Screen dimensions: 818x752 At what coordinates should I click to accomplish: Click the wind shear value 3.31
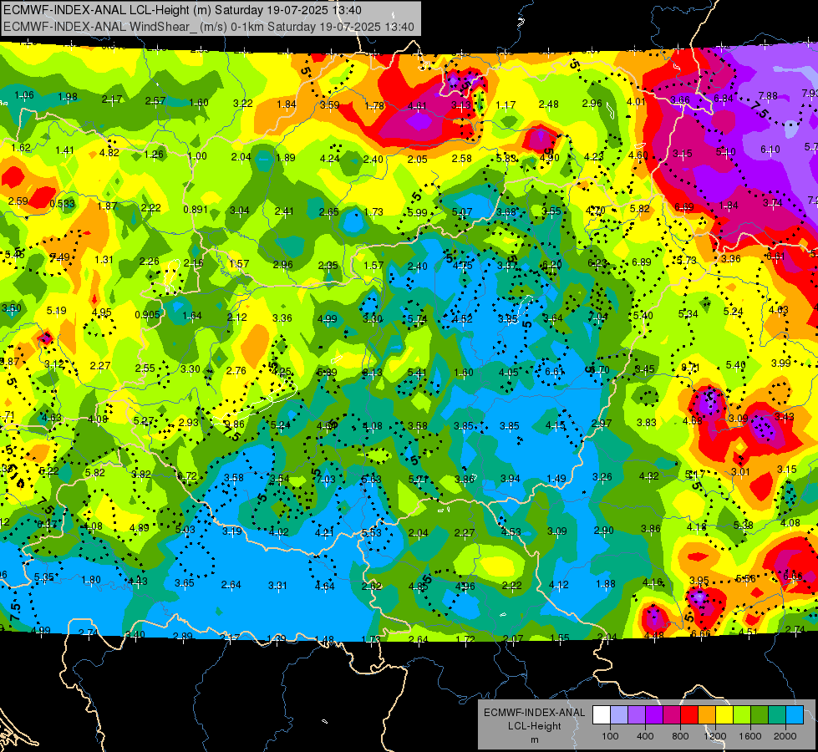pyautogui.click(x=277, y=586)
